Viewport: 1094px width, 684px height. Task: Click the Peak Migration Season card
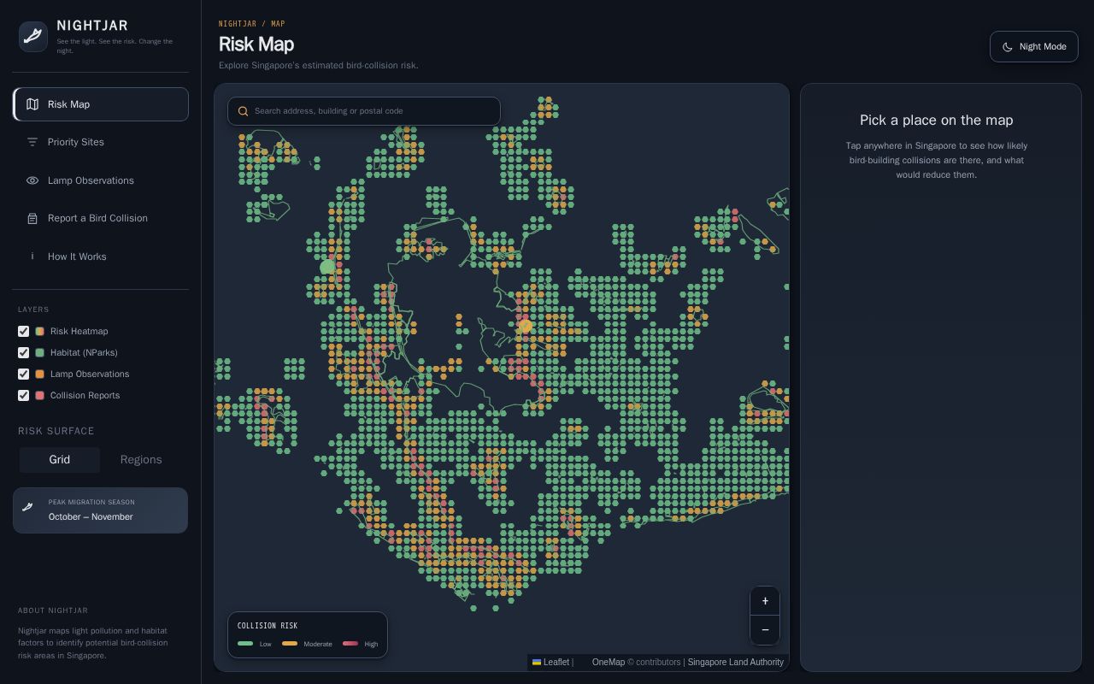click(x=100, y=510)
